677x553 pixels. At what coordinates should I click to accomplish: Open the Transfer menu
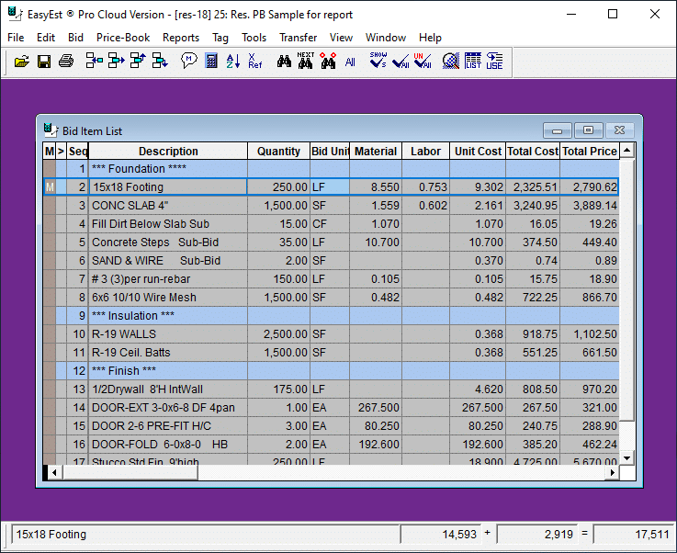[298, 38]
